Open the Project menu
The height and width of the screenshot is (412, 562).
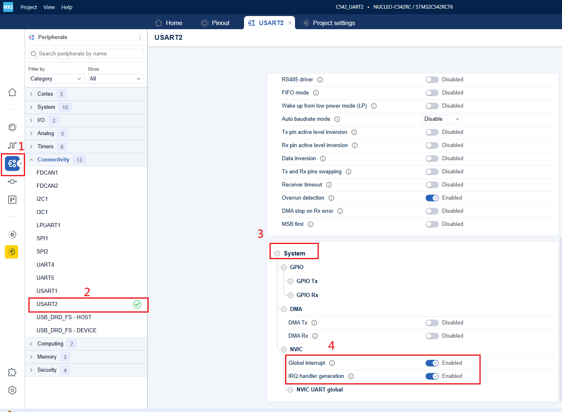coord(29,7)
